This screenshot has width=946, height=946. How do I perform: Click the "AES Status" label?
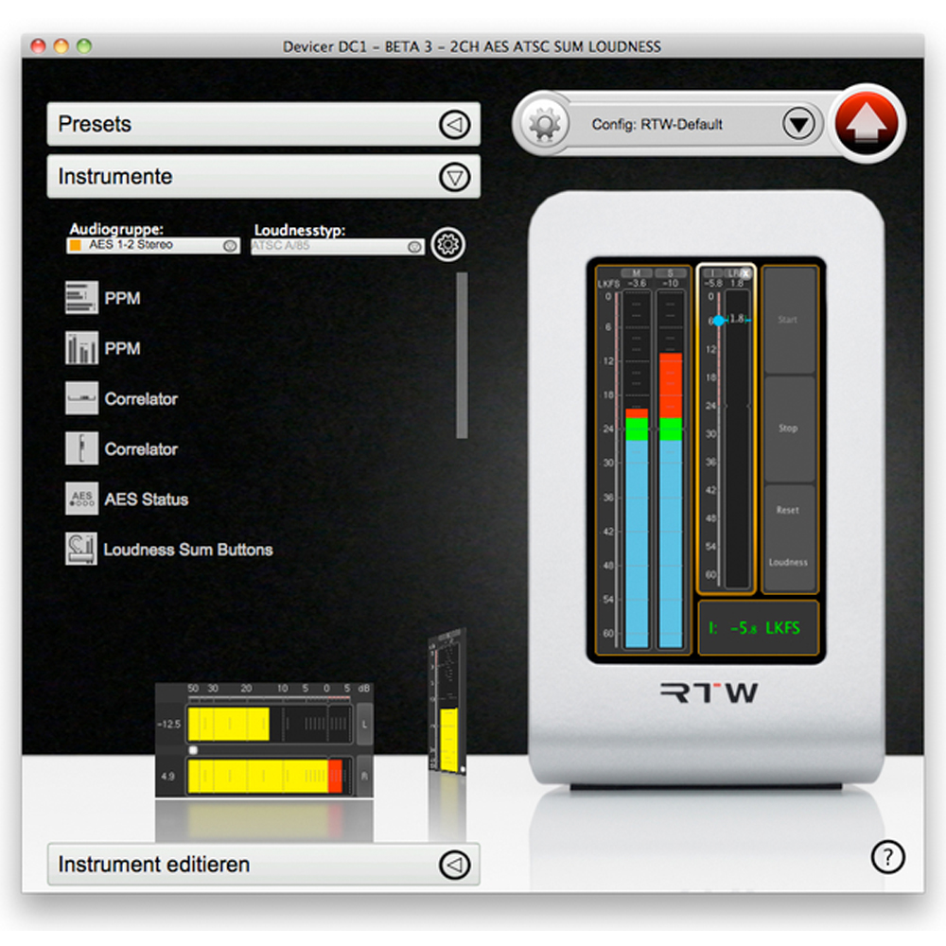click(x=146, y=499)
